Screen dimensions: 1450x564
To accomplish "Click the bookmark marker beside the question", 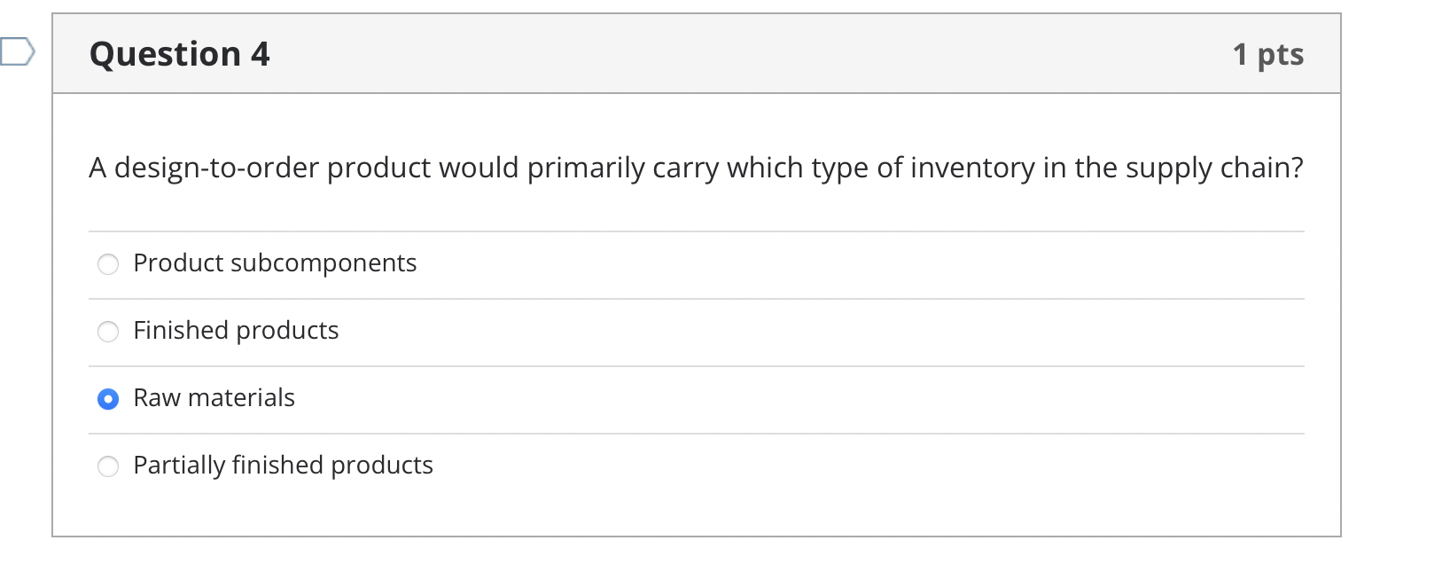I will coord(16,52).
